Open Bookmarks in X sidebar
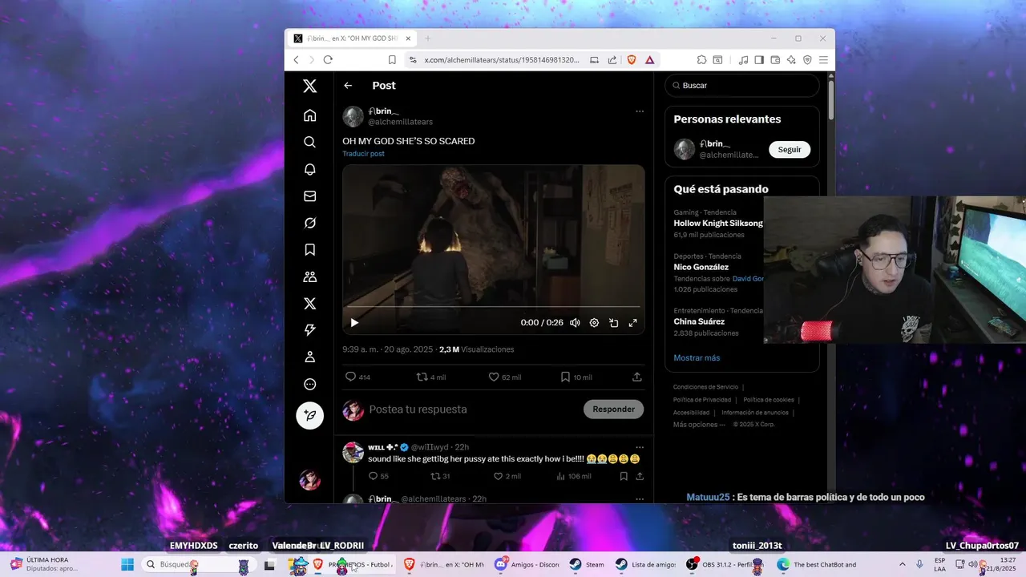 (310, 250)
